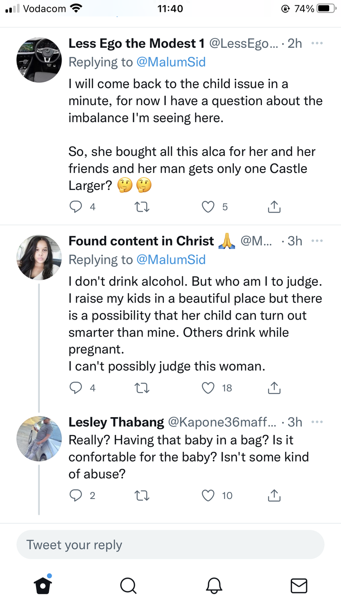
Task: Open more options for Less Ego's tweet
Action: coord(317,43)
